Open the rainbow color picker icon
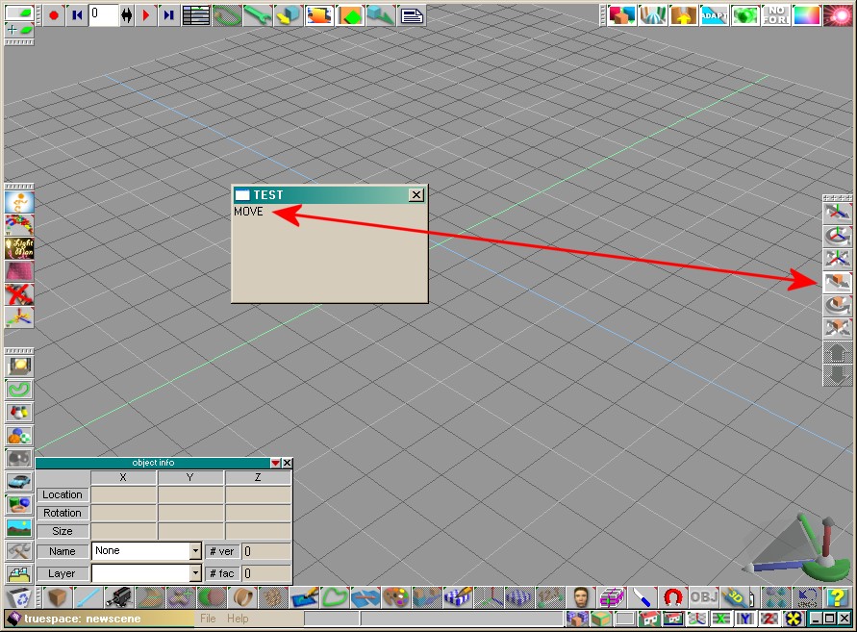 click(x=807, y=15)
